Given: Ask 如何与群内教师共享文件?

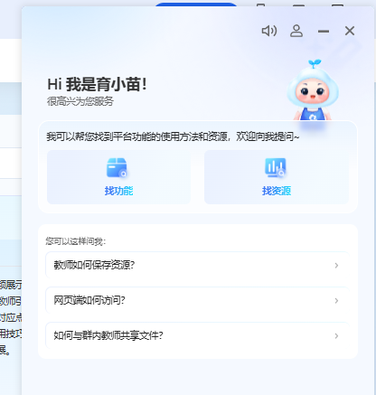Looking at the screenshot, I should tap(198, 335).
